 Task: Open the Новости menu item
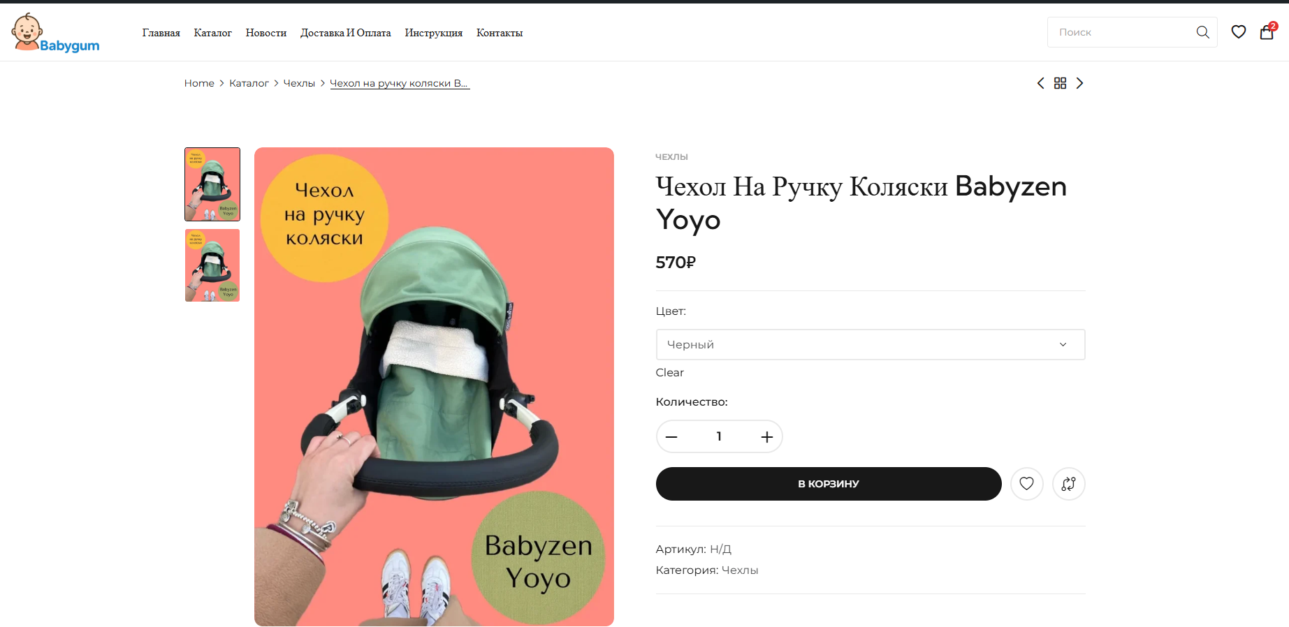[266, 33]
